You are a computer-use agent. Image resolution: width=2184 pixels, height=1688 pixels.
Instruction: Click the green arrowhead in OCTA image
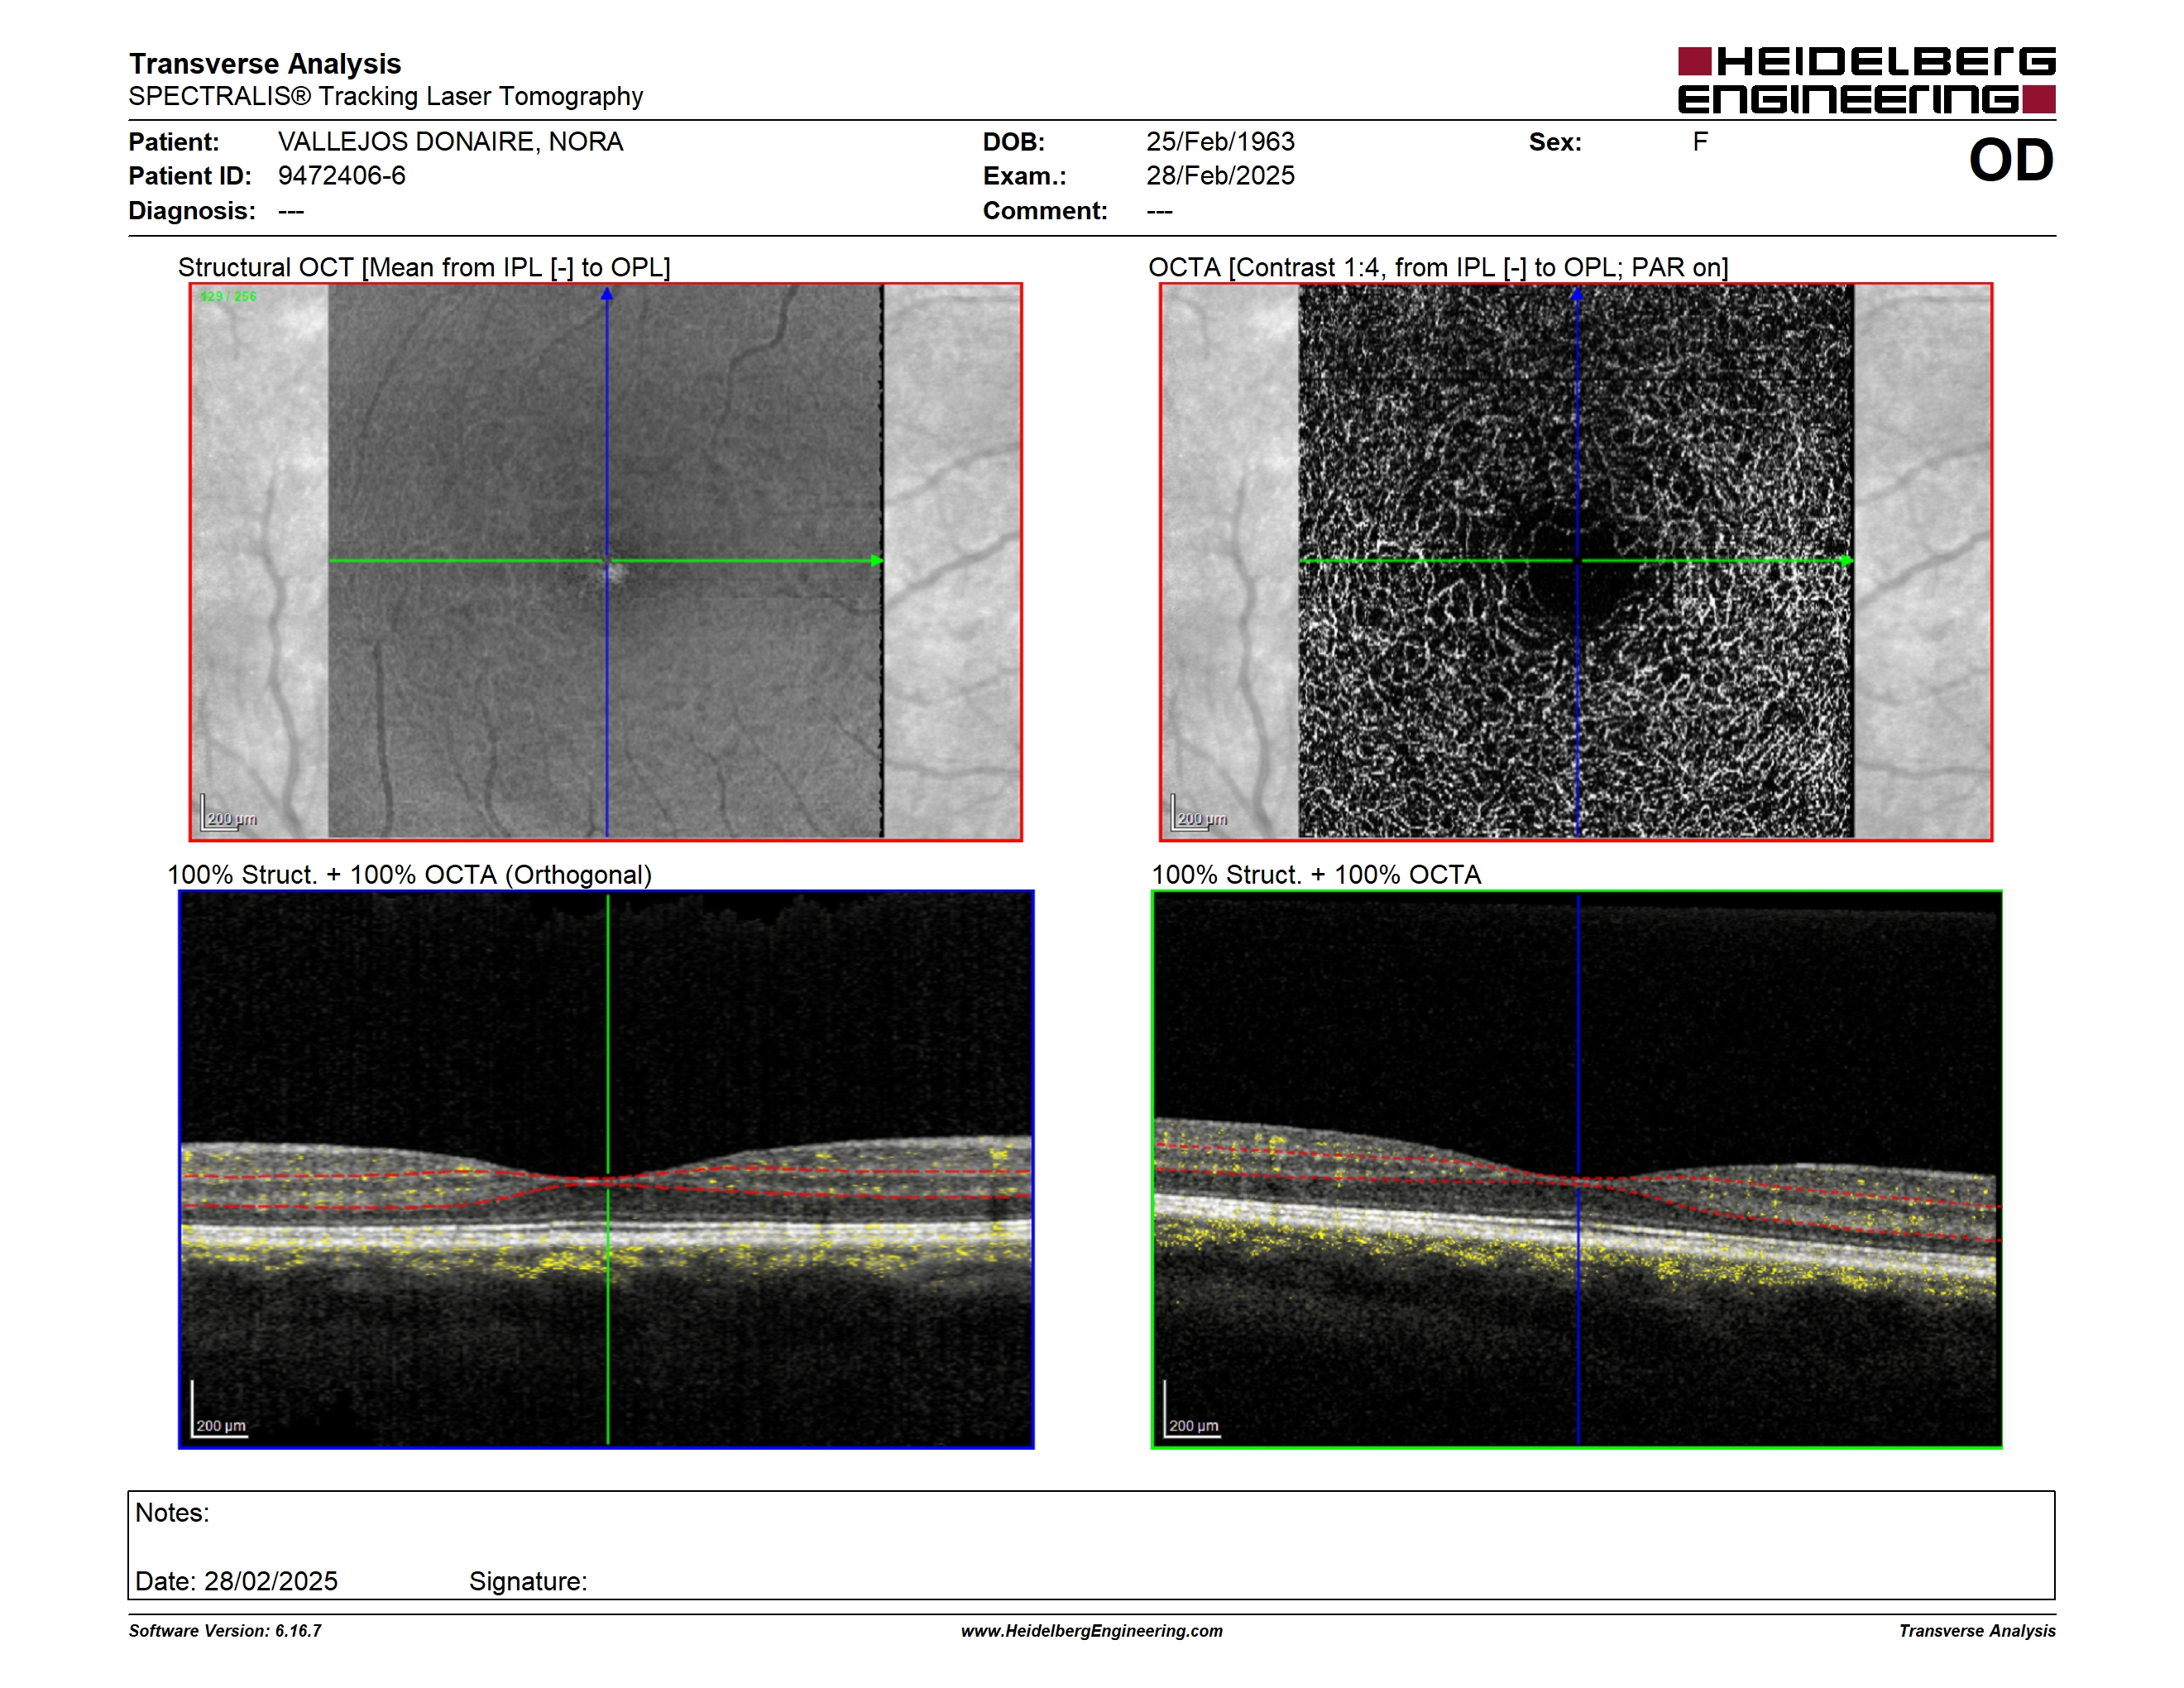(x=1847, y=561)
